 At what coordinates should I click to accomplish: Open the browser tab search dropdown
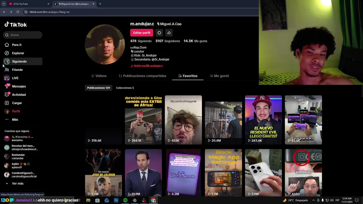(3, 4)
